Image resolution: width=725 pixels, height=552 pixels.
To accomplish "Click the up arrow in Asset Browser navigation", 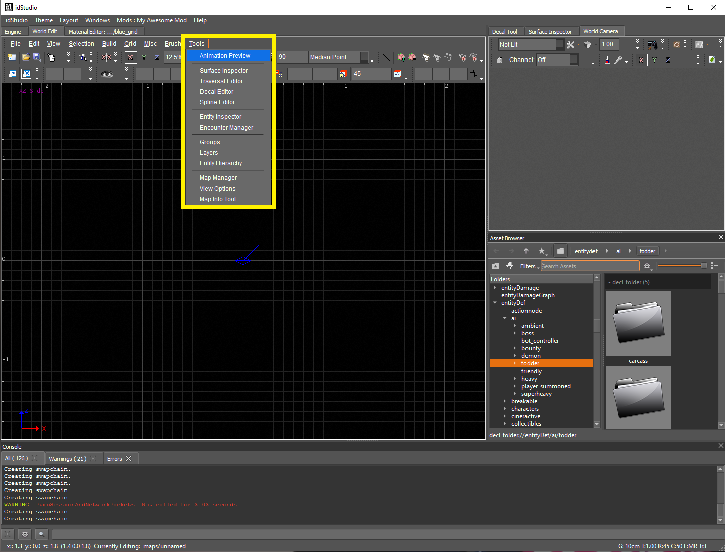I will [x=526, y=251].
